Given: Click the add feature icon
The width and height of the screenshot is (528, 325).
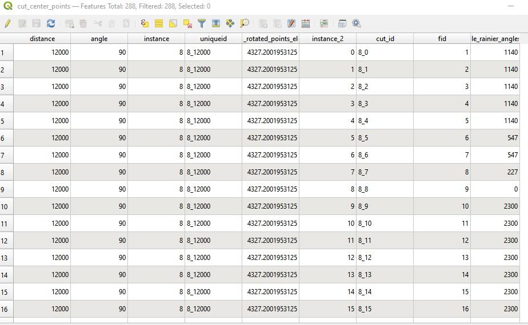Looking at the screenshot, I should [69, 23].
